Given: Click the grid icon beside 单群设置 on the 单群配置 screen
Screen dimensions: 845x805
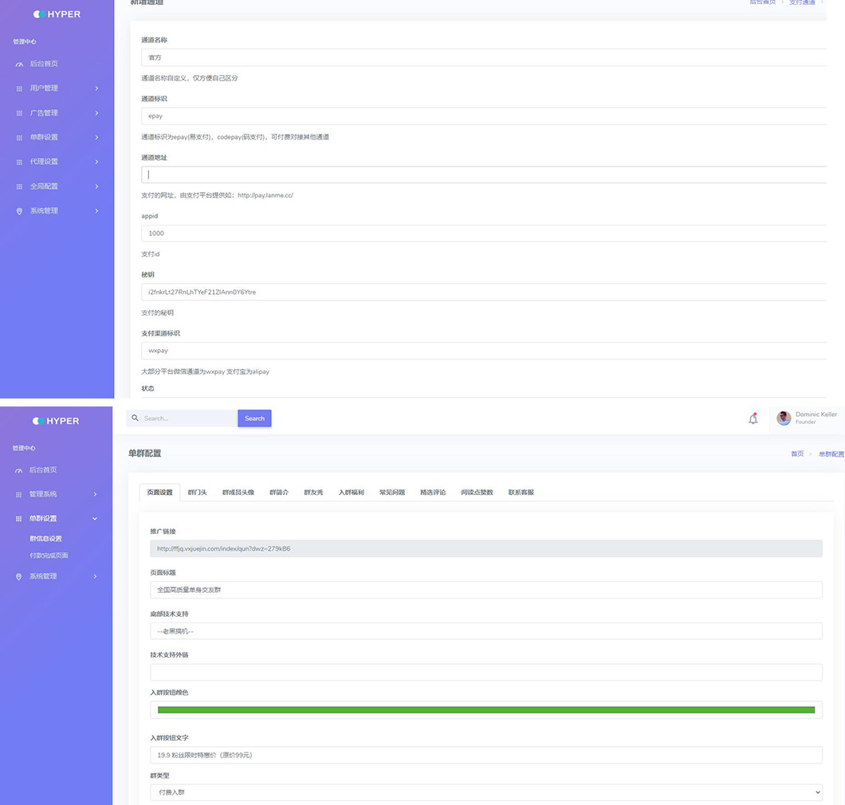Looking at the screenshot, I should pos(19,519).
